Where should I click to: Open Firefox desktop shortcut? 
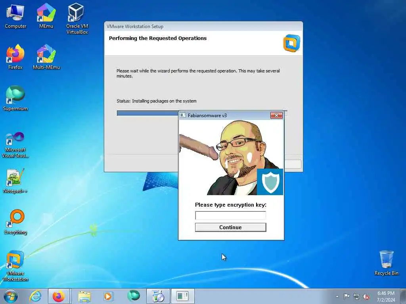pyautogui.click(x=15, y=57)
